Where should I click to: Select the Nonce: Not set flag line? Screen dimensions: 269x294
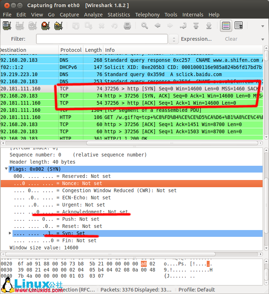pos(131,183)
